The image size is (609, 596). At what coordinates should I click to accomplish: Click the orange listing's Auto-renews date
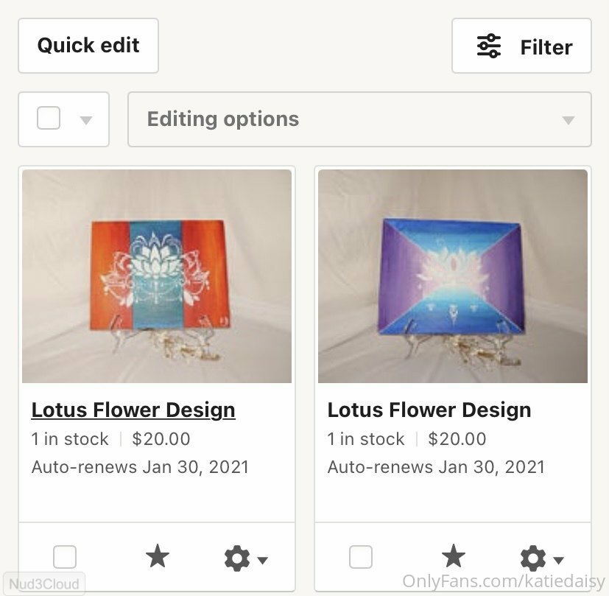140,467
